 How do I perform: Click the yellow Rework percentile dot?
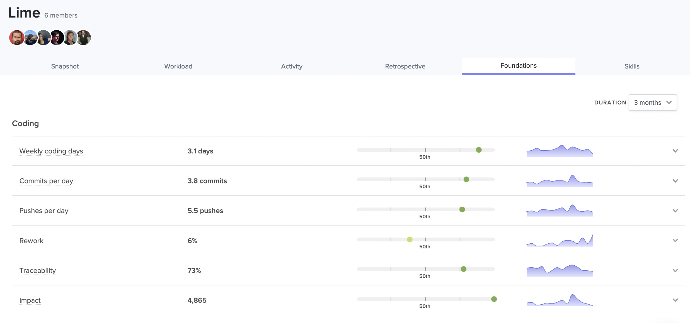click(x=410, y=239)
